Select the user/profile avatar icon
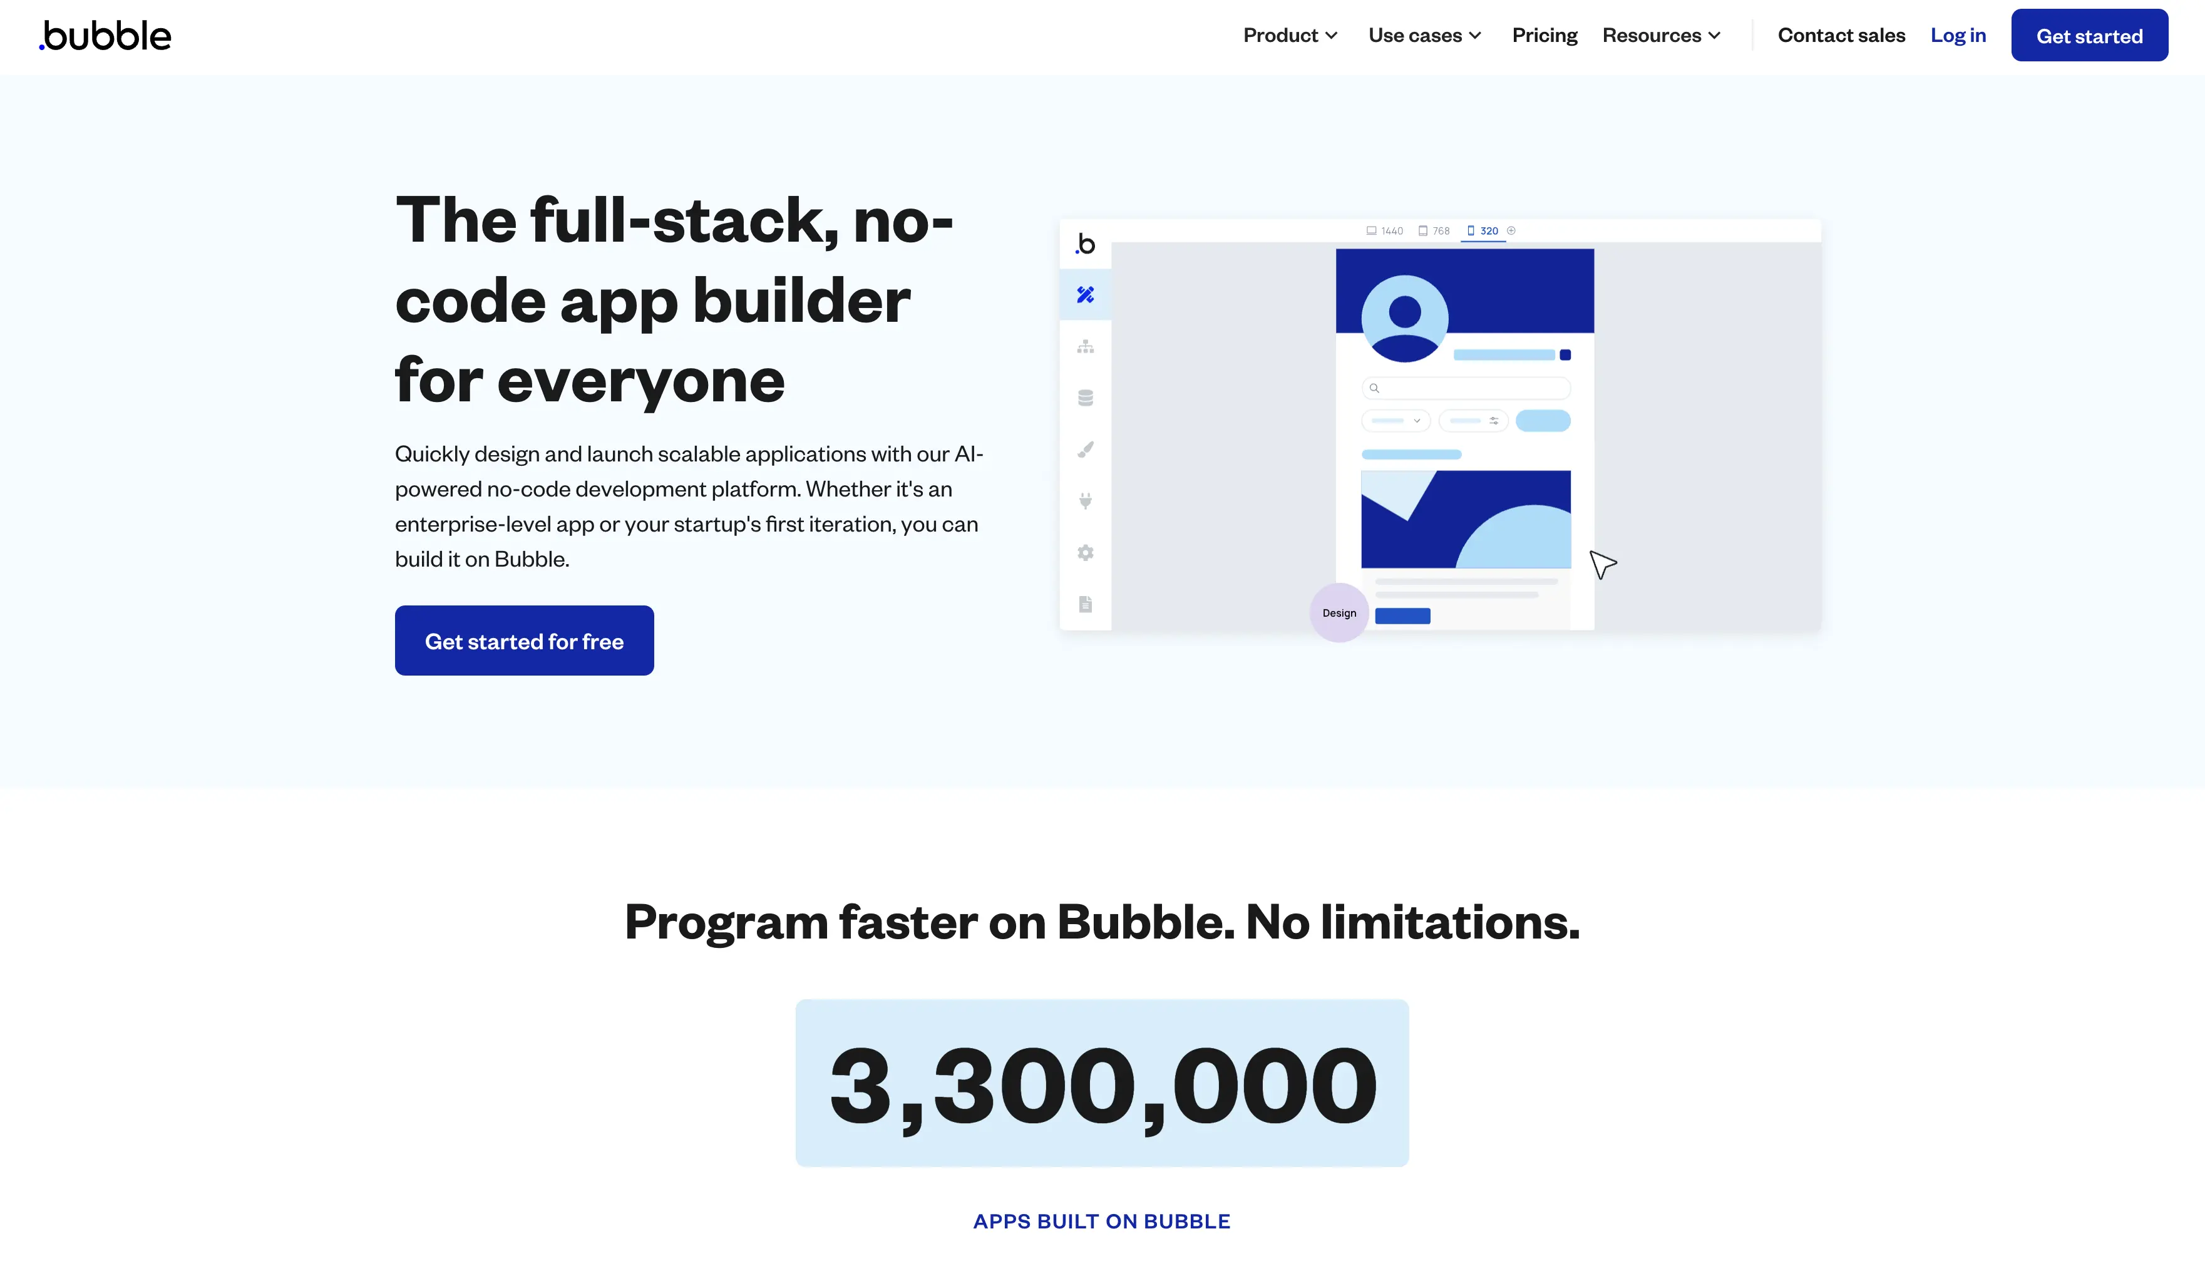2205x1271 pixels. (1406, 315)
